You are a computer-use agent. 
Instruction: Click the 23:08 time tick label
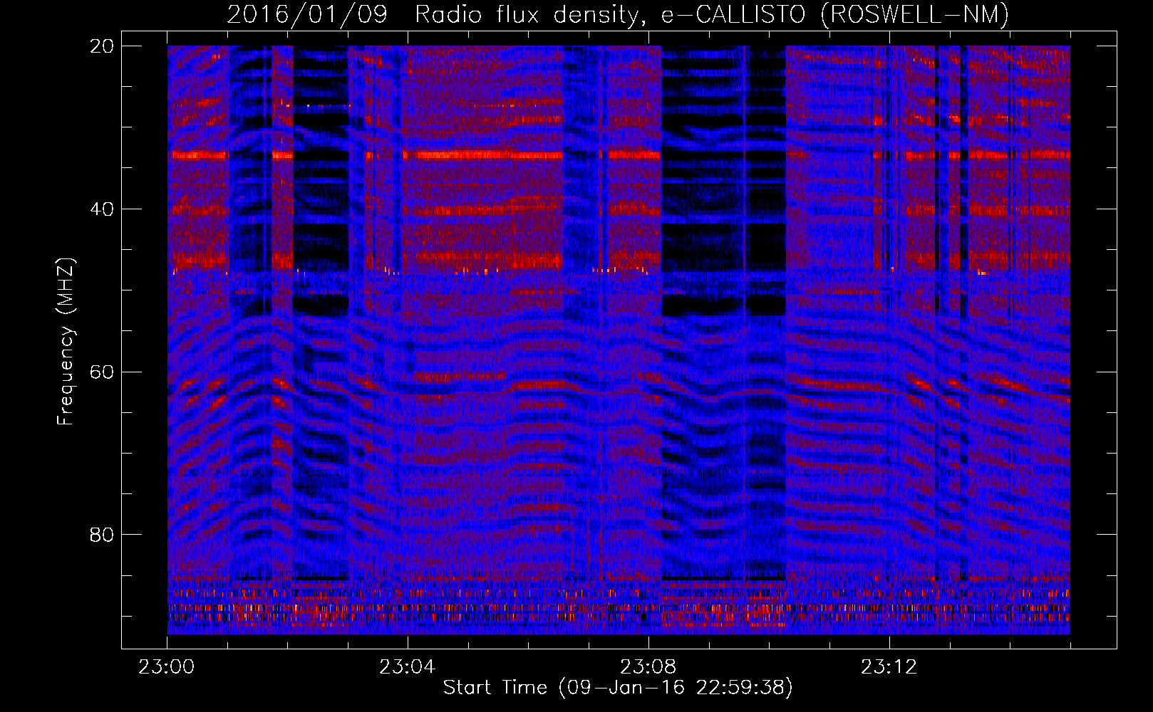click(x=648, y=667)
